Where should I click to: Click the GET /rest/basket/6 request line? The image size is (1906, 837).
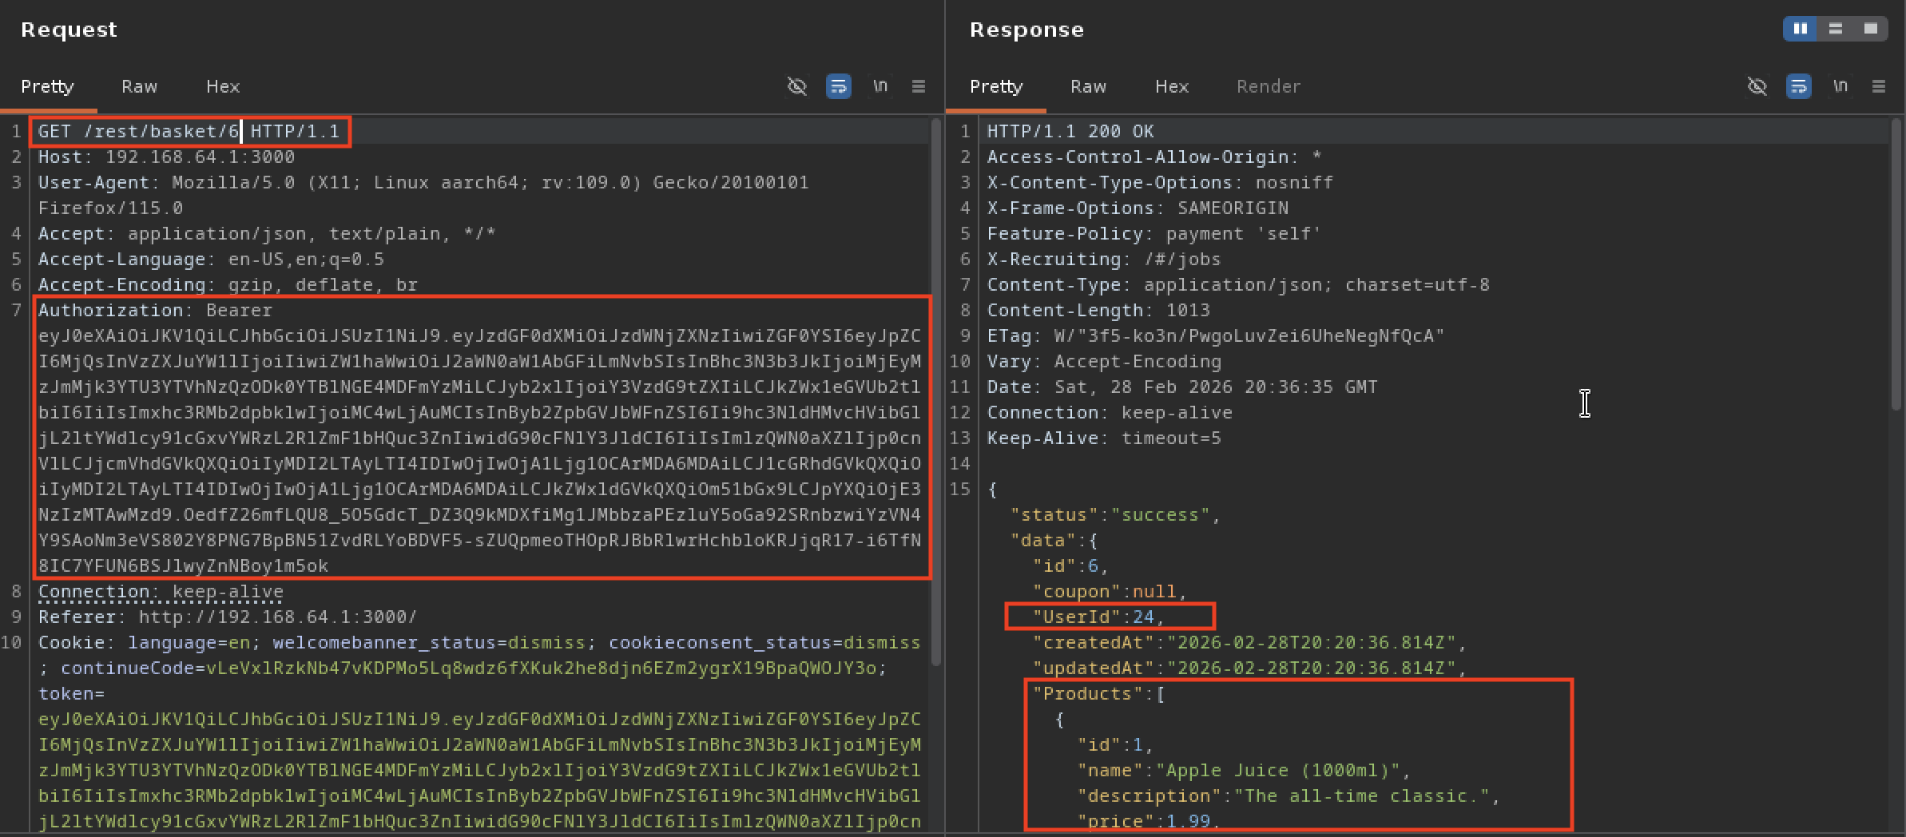(x=189, y=131)
